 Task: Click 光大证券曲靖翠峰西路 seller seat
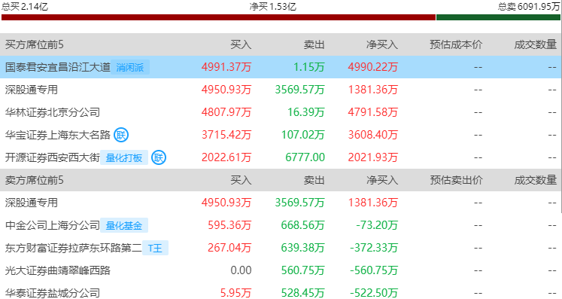pyautogui.click(x=58, y=270)
